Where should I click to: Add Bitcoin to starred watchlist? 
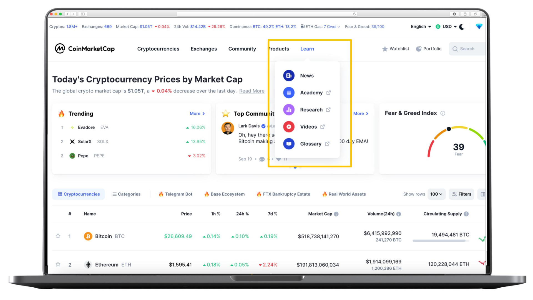click(58, 236)
